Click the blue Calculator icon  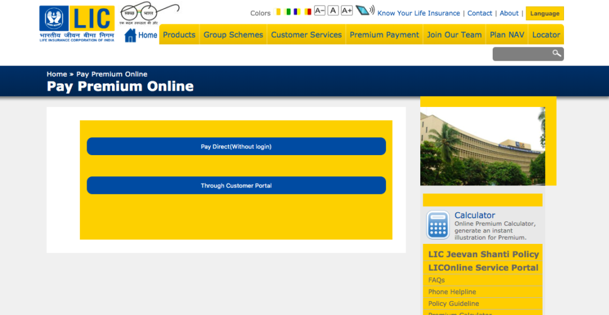pos(438,225)
